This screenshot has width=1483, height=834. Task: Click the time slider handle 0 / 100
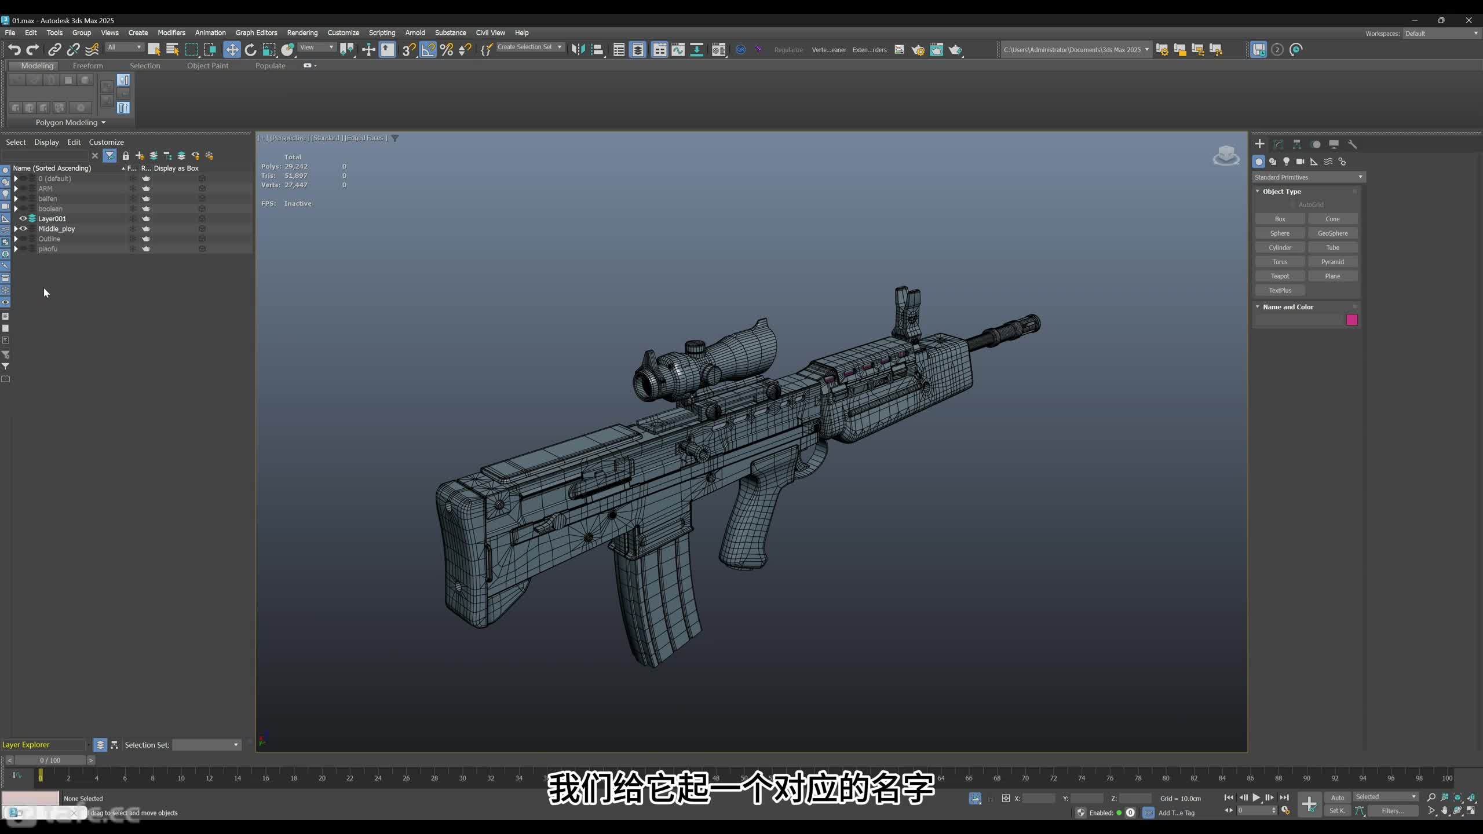click(x=50, y=760)
